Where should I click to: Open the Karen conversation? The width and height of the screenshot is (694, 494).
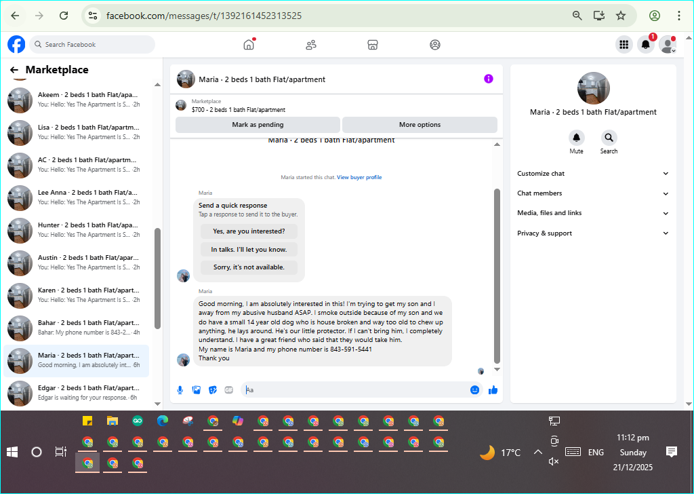pos(77,295)
